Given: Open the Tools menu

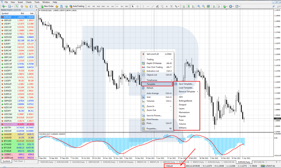Looking at the screenshot, I should tap(37, 2).
